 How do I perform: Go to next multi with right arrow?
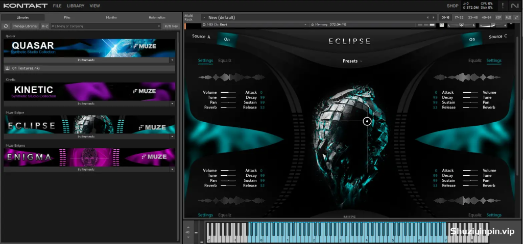click(433, 17)
